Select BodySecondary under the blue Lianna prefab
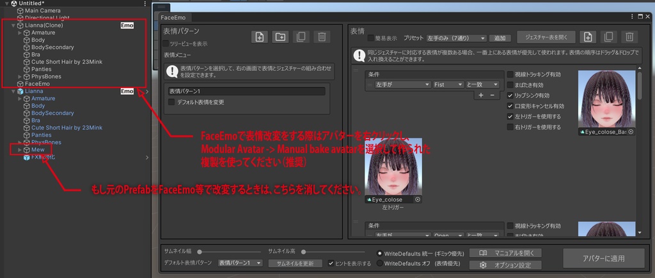 coord(52,113)
